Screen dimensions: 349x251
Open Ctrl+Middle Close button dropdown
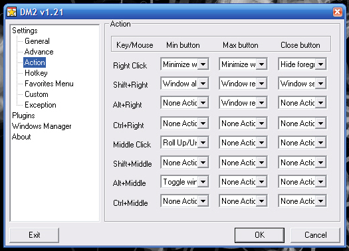(x=320, y=201)
